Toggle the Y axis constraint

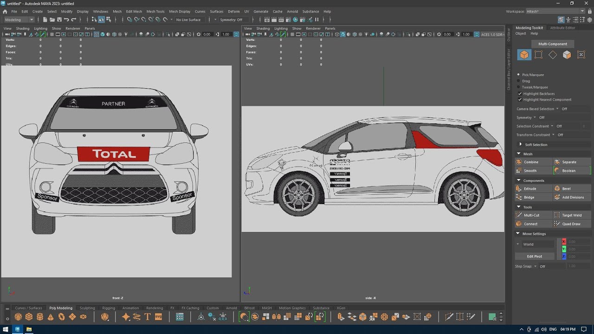click(564, 249)
